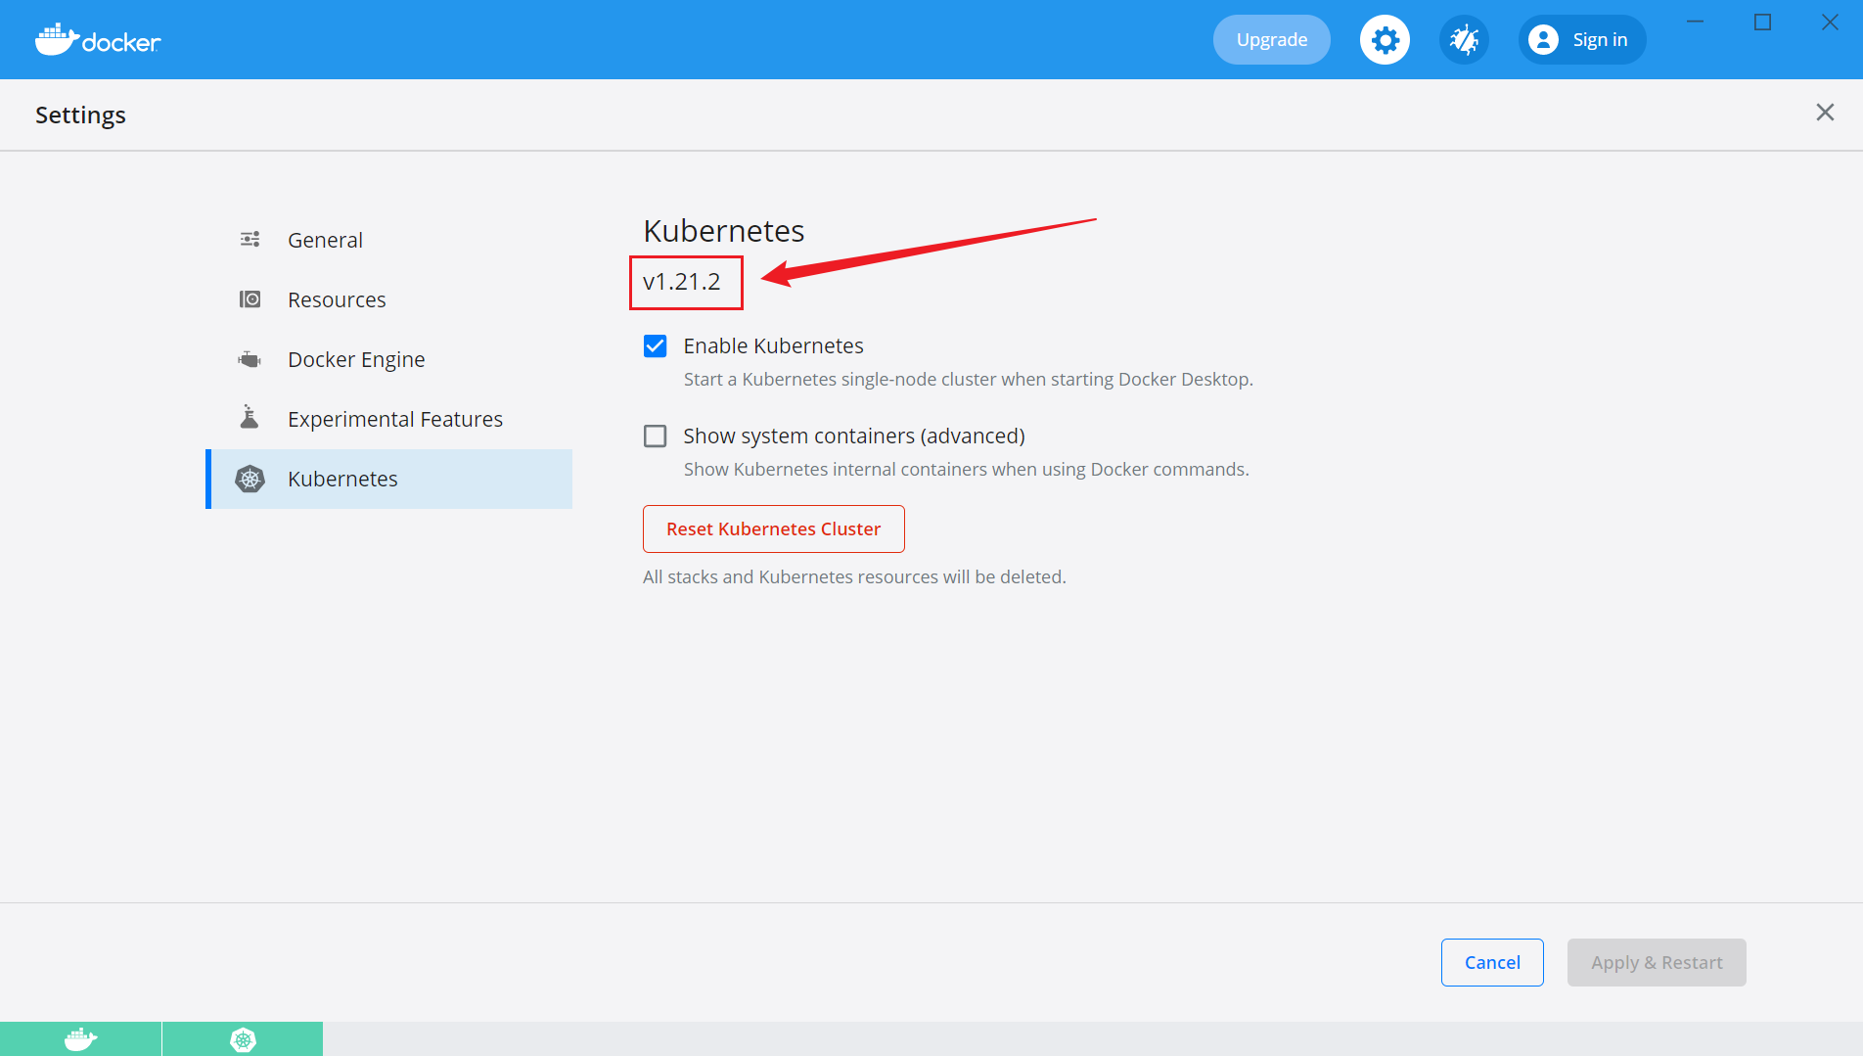Uncheck Enable Kubernetes checkbox
Viewport: 1863px width, 1056px height.
click(x=656, y=345)
